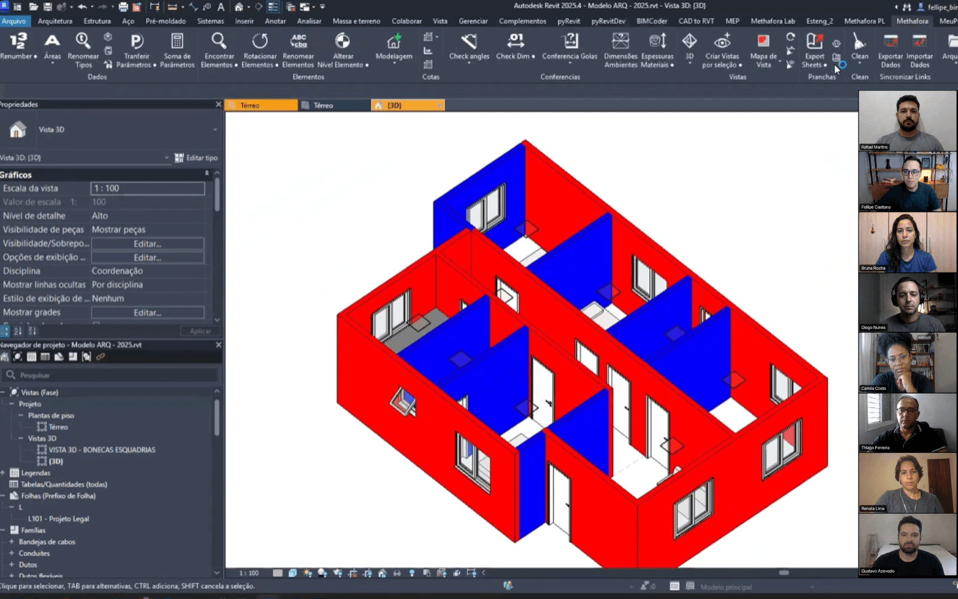Viewport: 958px width, 599px height.
Task: Toggle reveal hidden elements lightbulb
Action: [x=412, y=573]
